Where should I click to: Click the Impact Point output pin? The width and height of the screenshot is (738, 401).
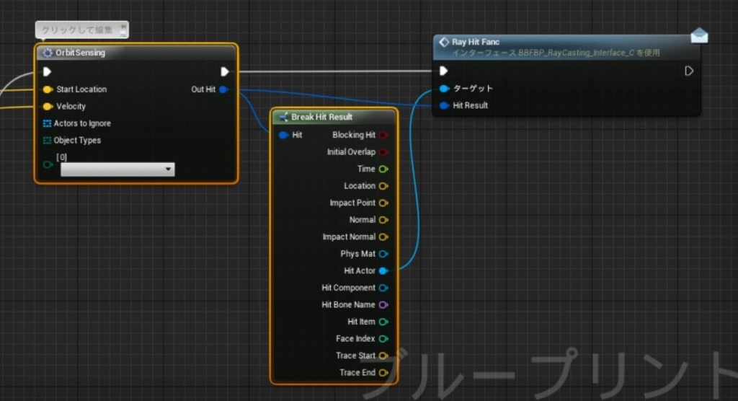point(383,203)
